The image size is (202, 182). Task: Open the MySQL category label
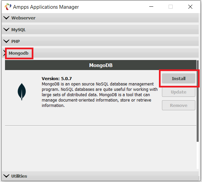(x=19, y=29)
